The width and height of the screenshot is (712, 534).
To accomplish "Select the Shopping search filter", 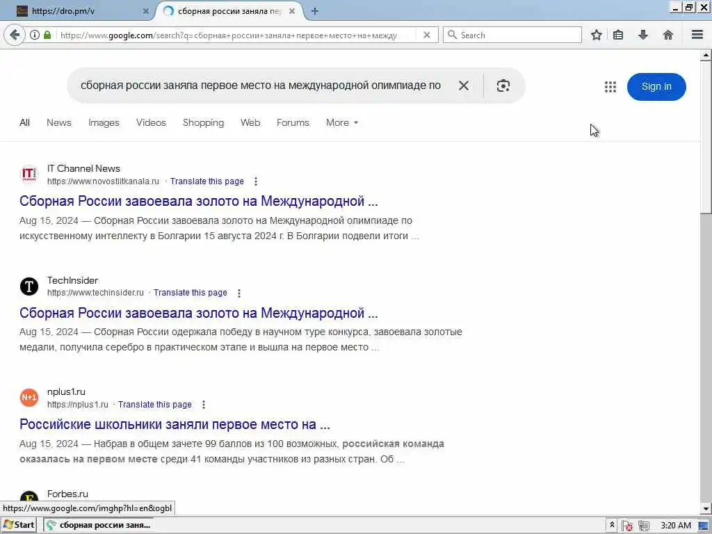I will point(204,122).
